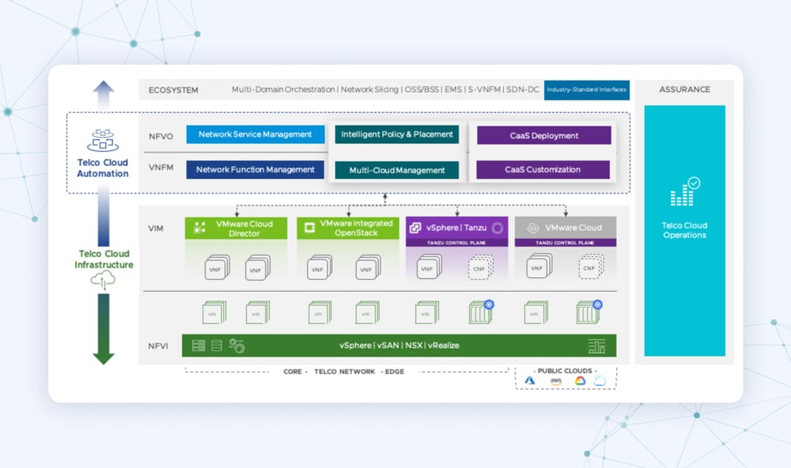Click the vSphere overlapping-squares icon

(415, 228)
